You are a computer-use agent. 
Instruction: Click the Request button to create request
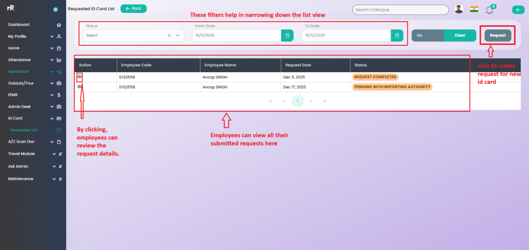click(x=497, y=36)
